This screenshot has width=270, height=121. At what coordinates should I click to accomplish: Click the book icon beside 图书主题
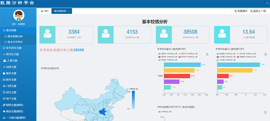click(x=4, y=80)
